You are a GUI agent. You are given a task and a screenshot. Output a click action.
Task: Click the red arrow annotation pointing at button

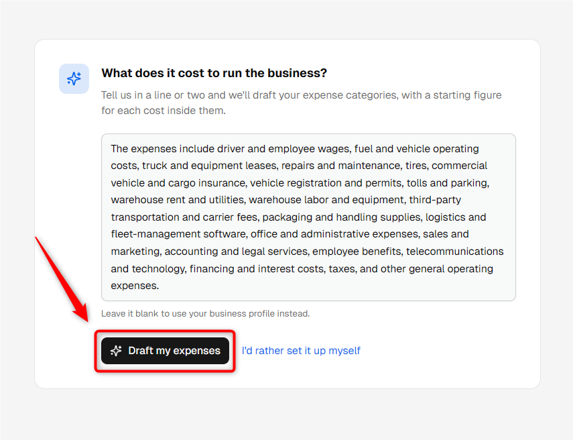tap(62, 279)
